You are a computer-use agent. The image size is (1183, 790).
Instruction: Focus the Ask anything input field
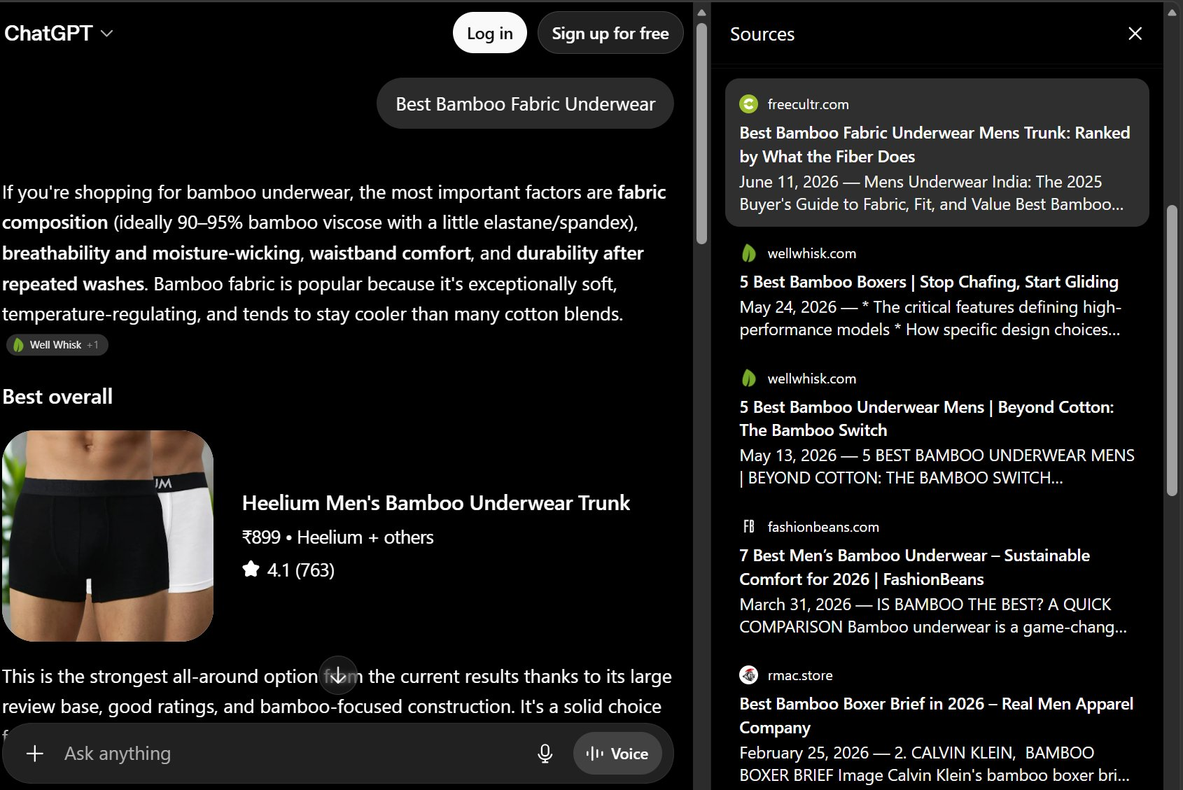(x=294, y=754)
